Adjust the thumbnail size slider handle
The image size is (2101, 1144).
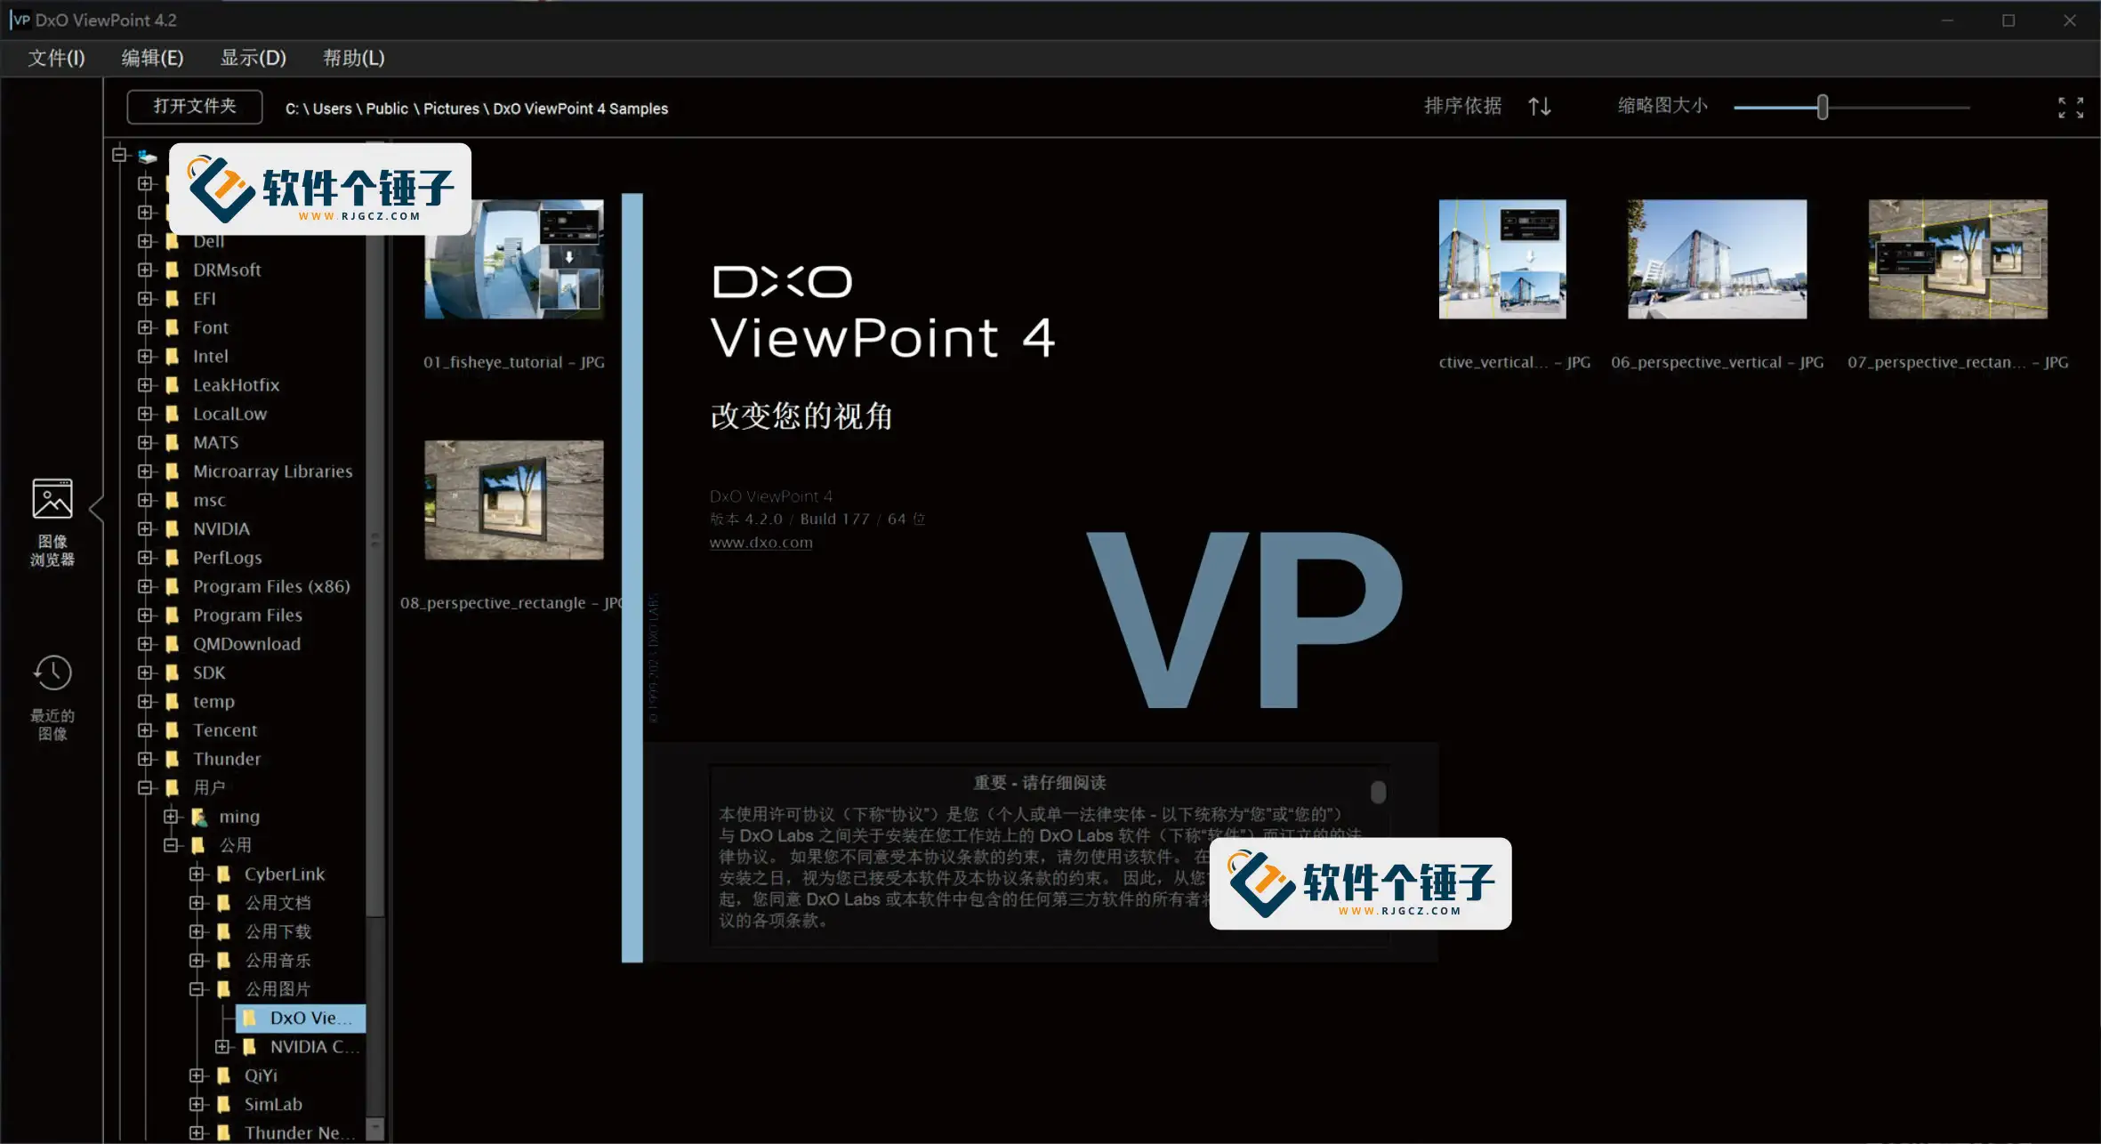point(1823,108)
